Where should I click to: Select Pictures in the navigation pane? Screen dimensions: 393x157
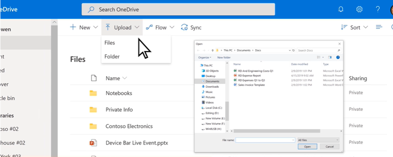(208, 97)
